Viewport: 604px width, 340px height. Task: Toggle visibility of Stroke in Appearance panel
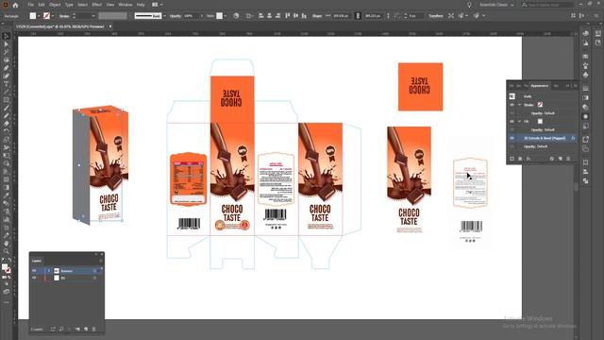tap(512, 105)
